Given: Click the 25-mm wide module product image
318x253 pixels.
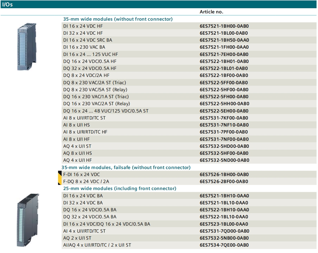Looking at the screenshot, I should [x=28, y=220].
